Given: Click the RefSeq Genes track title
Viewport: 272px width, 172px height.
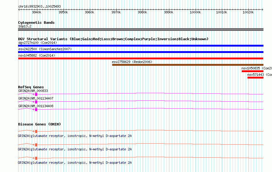Looking at the screenshot, I should [x=31, y=87].
